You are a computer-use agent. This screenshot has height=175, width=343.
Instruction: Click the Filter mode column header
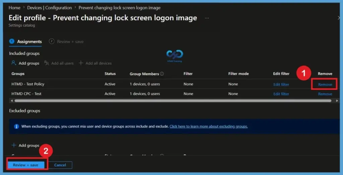click(238, 74)
